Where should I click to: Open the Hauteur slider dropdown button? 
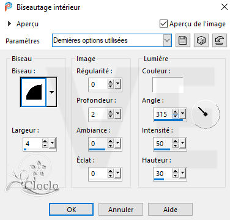[x=182, y=174]
